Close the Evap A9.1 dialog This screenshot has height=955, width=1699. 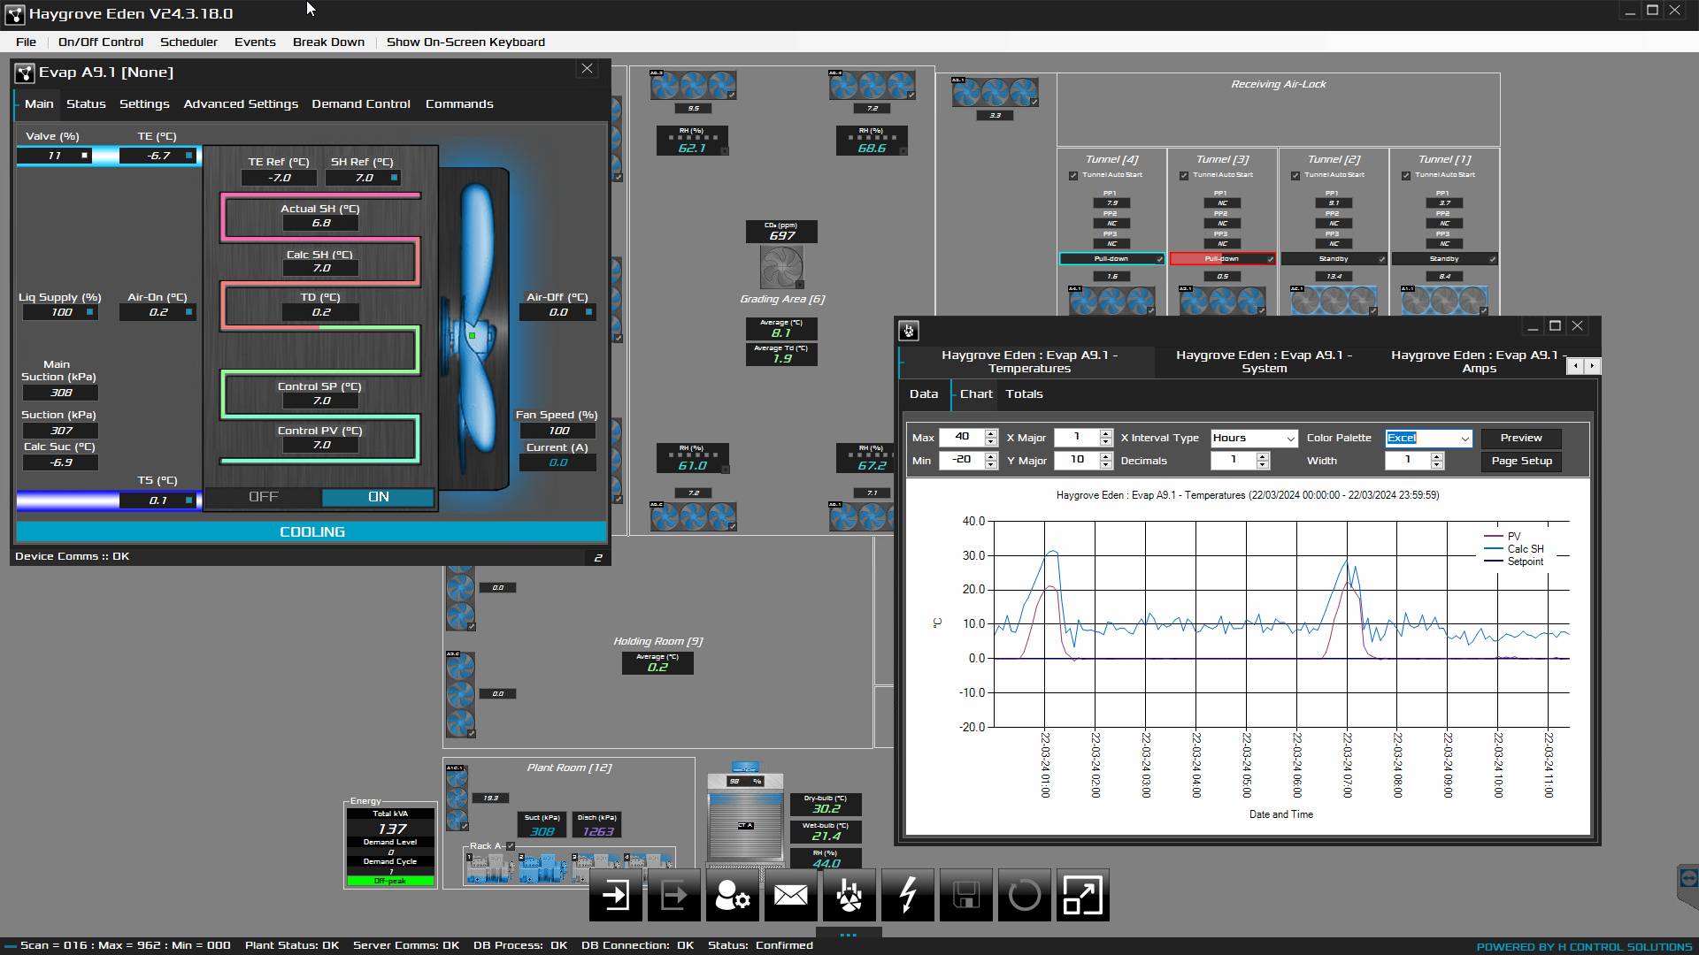pyautogui.click(x=587, y=69)
